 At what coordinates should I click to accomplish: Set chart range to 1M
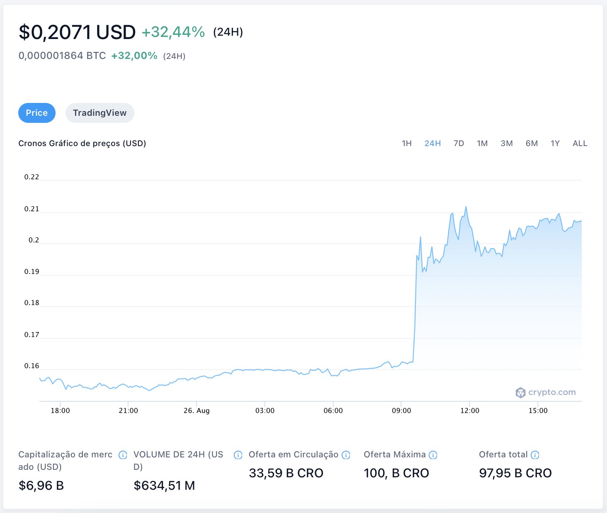click(482, 143)
